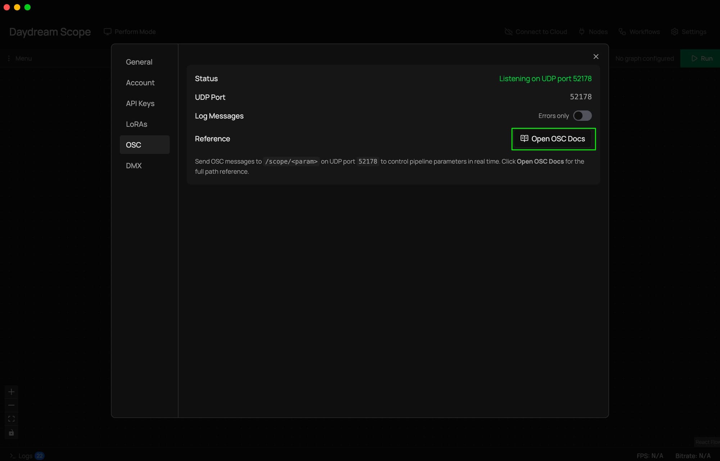
Task: Zoom in with the plus icon
Action: (12, 392)
